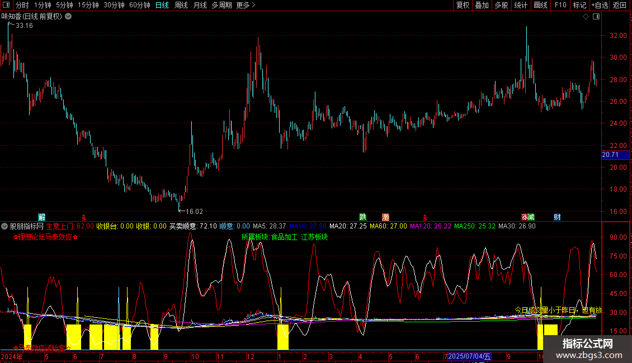Click the 叠加 overlay button
Viewport: 632px width, 363px height.
482,5
